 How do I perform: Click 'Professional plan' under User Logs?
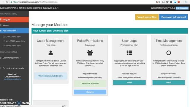coord(129,45)
